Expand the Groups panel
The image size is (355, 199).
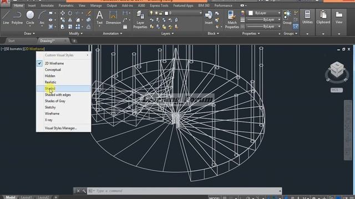[291, 33]
